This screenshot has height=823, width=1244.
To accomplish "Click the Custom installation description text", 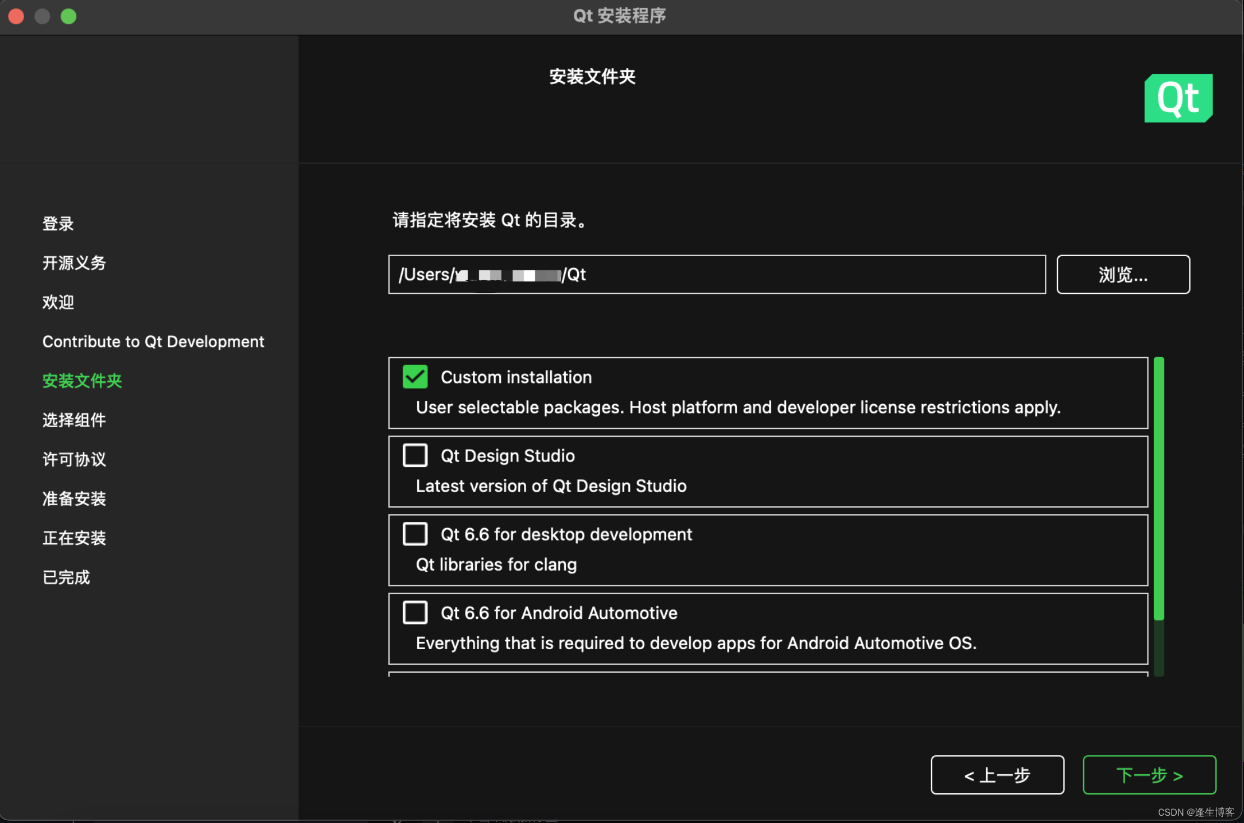I will [738, 408].
